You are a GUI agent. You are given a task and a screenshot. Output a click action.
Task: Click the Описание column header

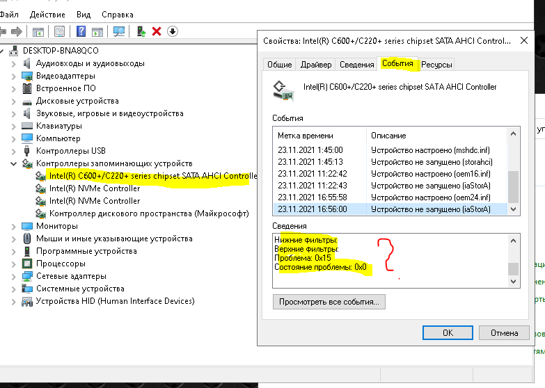[x=437, y=136]
